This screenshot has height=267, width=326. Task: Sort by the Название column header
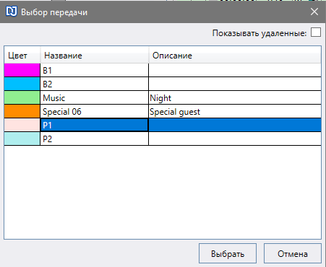coord(94,56)
